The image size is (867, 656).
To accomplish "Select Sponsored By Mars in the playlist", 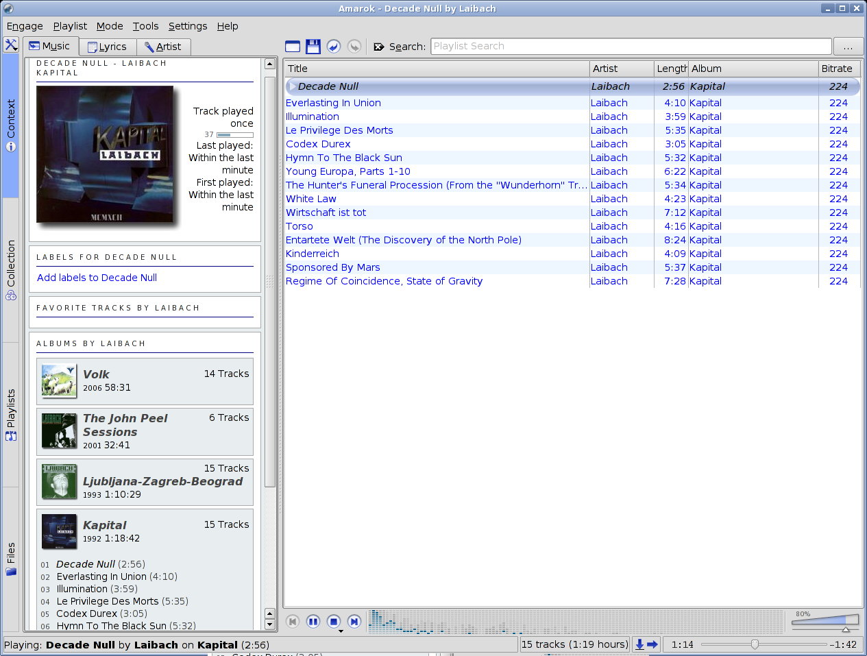I will click(572, 267).
